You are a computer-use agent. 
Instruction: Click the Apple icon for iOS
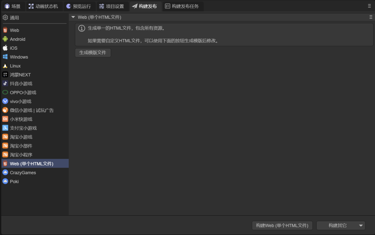point(5,48)
